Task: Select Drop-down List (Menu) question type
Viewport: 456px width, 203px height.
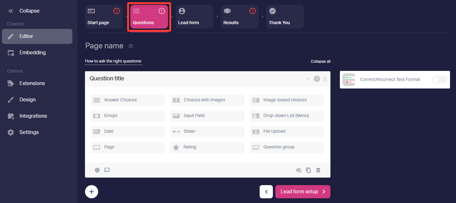Action: 287,116
